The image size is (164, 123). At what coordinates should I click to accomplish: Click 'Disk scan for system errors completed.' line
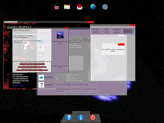pyautogui.click(x=28, y=41)
